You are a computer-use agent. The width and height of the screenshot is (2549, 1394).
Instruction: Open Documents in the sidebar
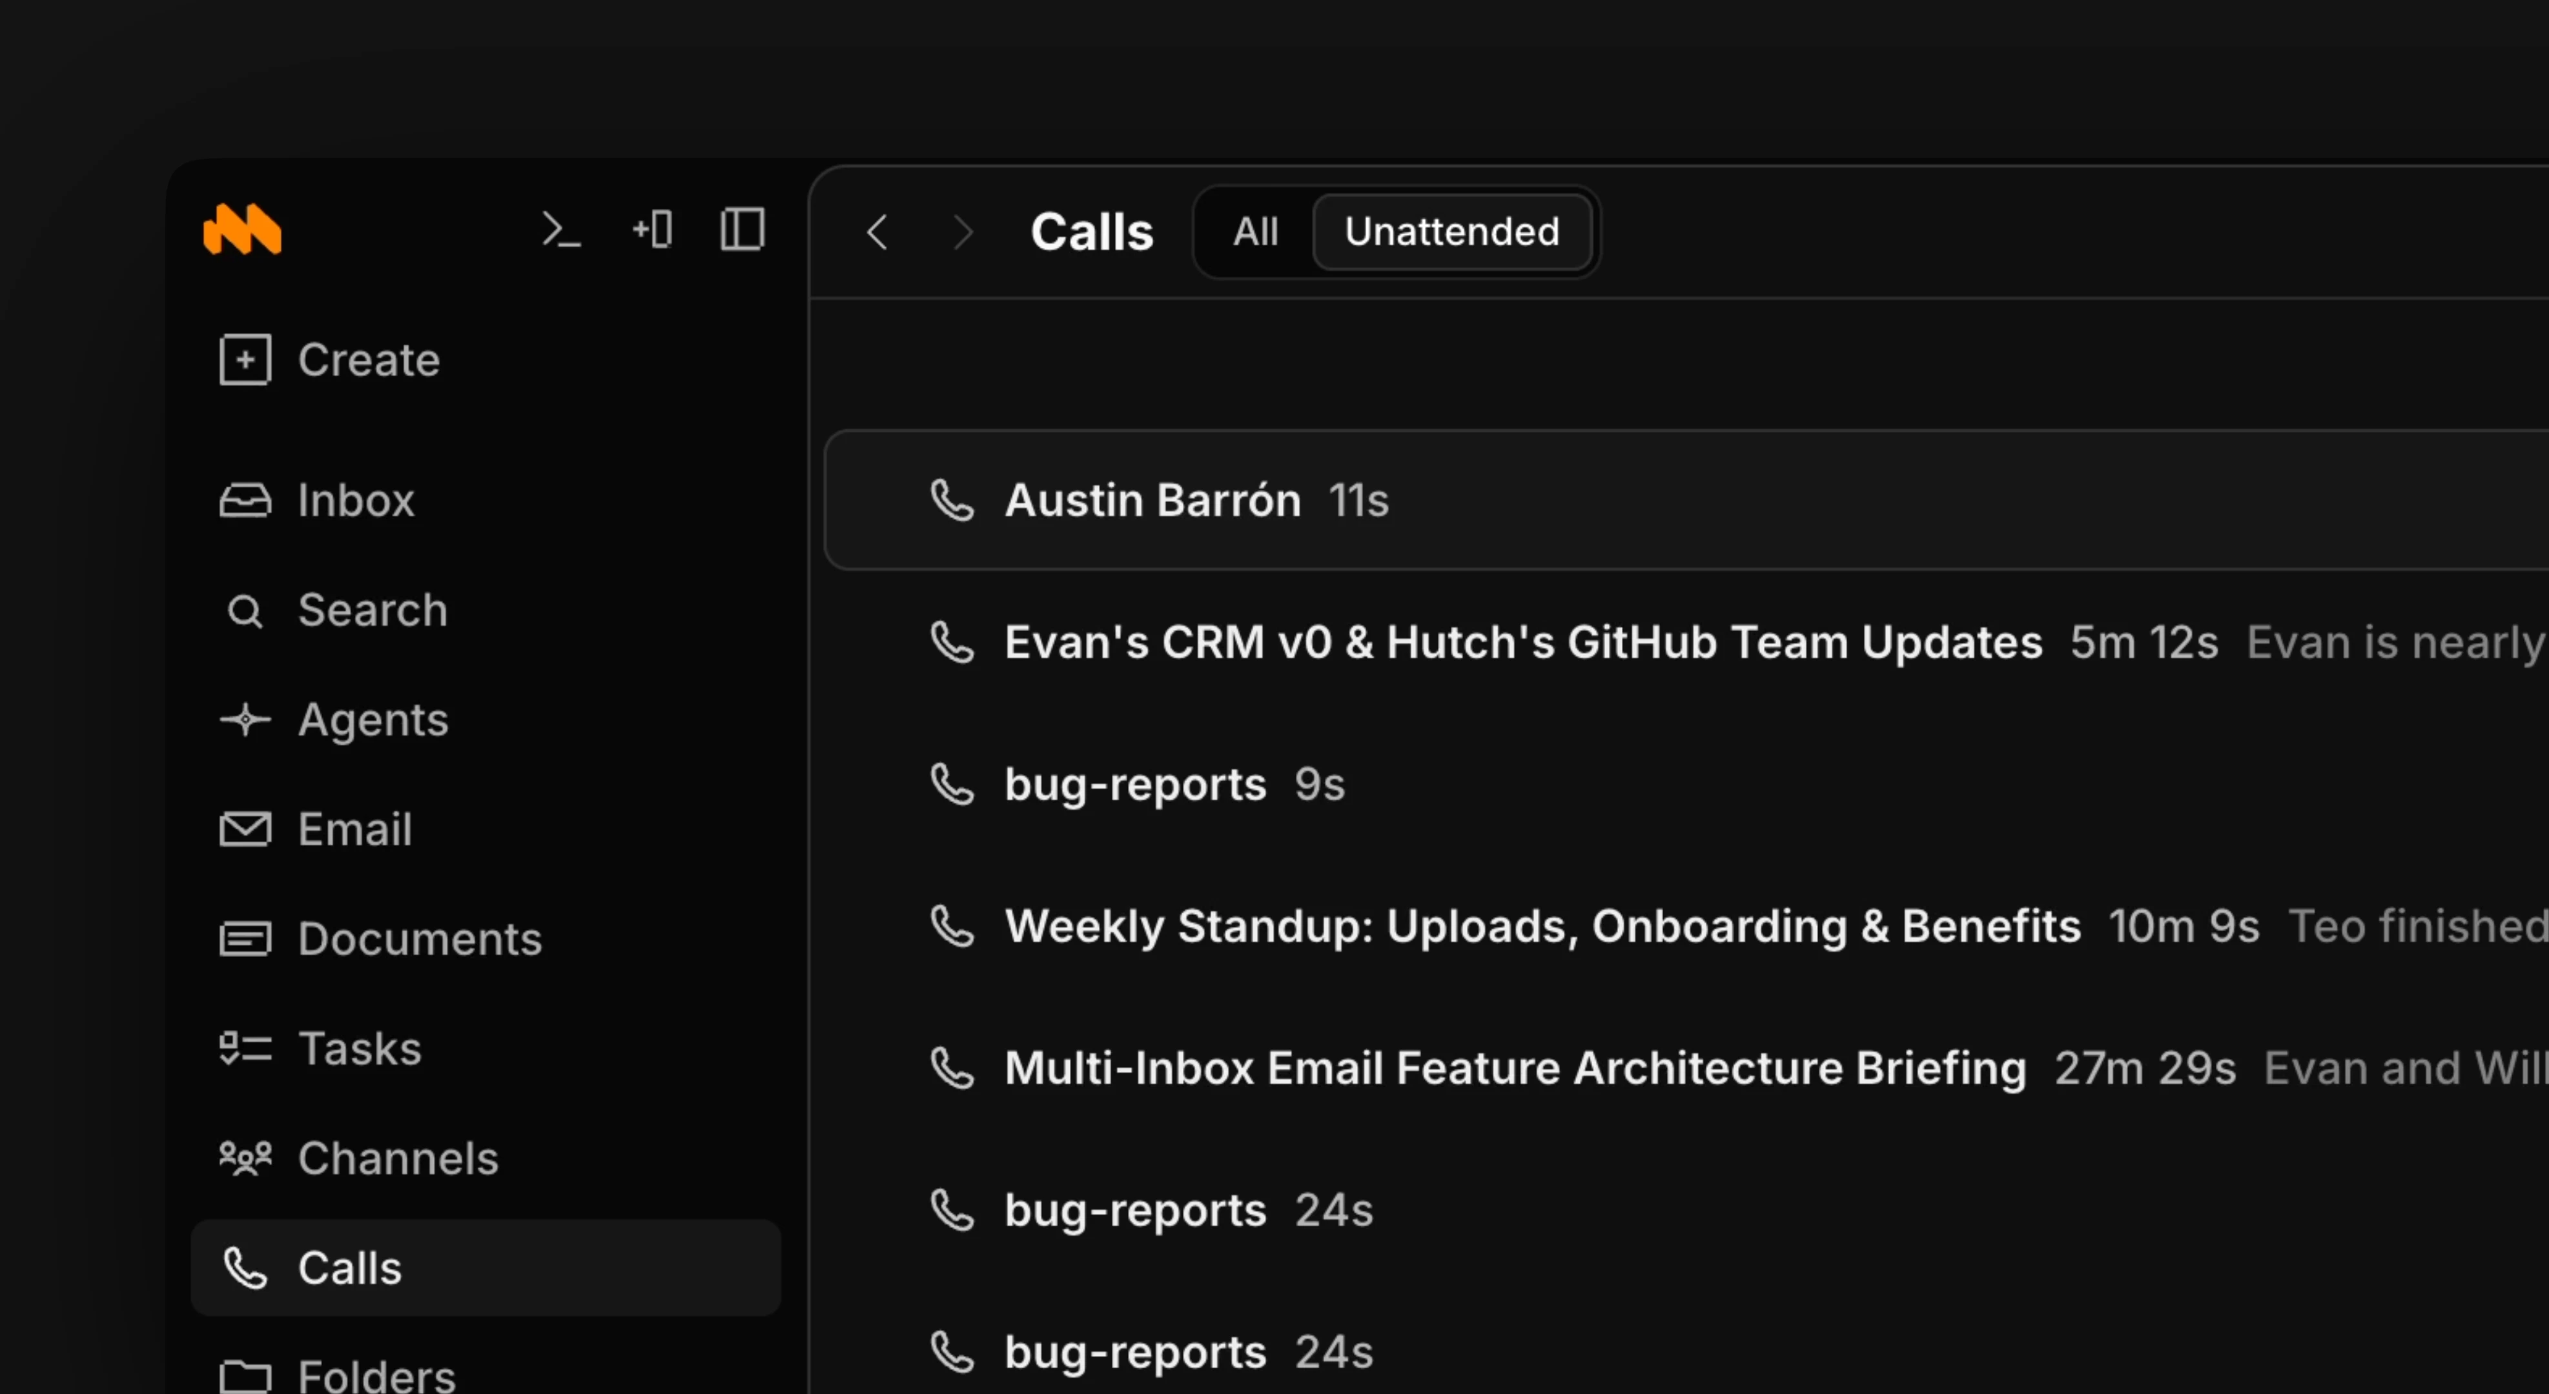485,939
